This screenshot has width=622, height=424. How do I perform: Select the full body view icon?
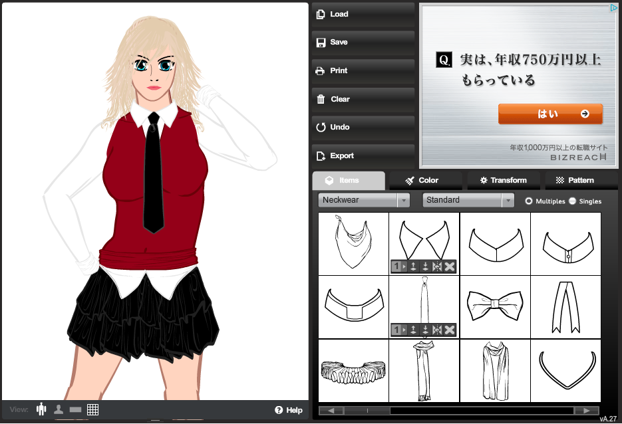click(x=42, y=409)
